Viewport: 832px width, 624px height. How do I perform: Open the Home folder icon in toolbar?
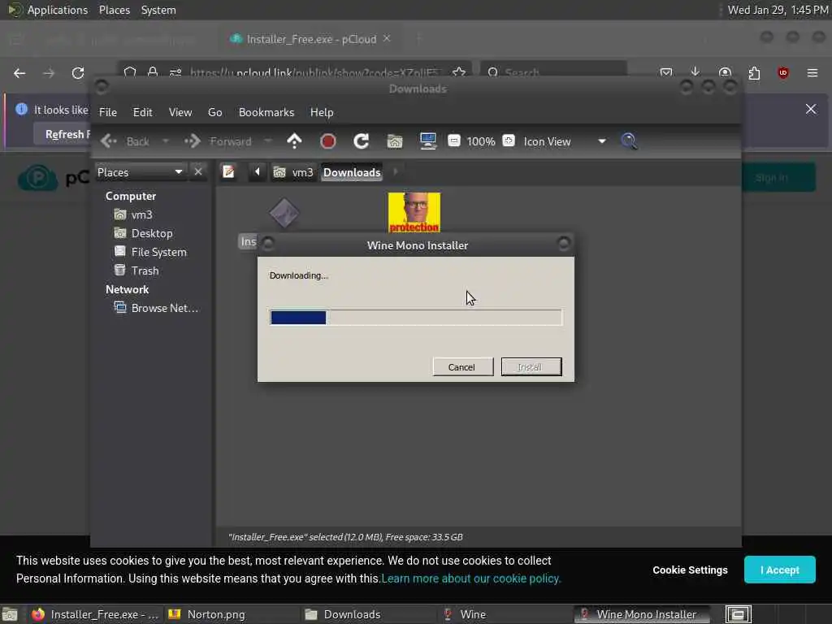pos(395,141)
